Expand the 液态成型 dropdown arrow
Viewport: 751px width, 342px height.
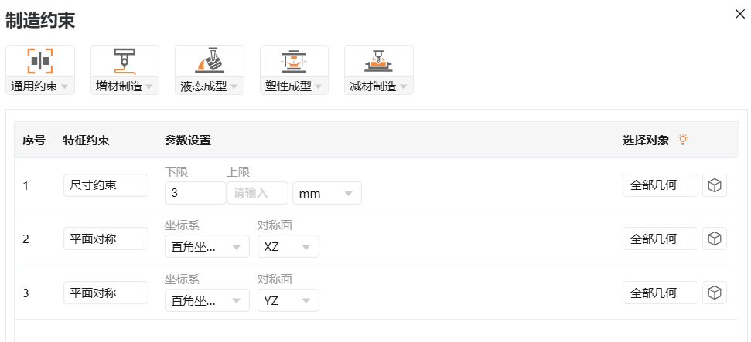coord(234,87)
